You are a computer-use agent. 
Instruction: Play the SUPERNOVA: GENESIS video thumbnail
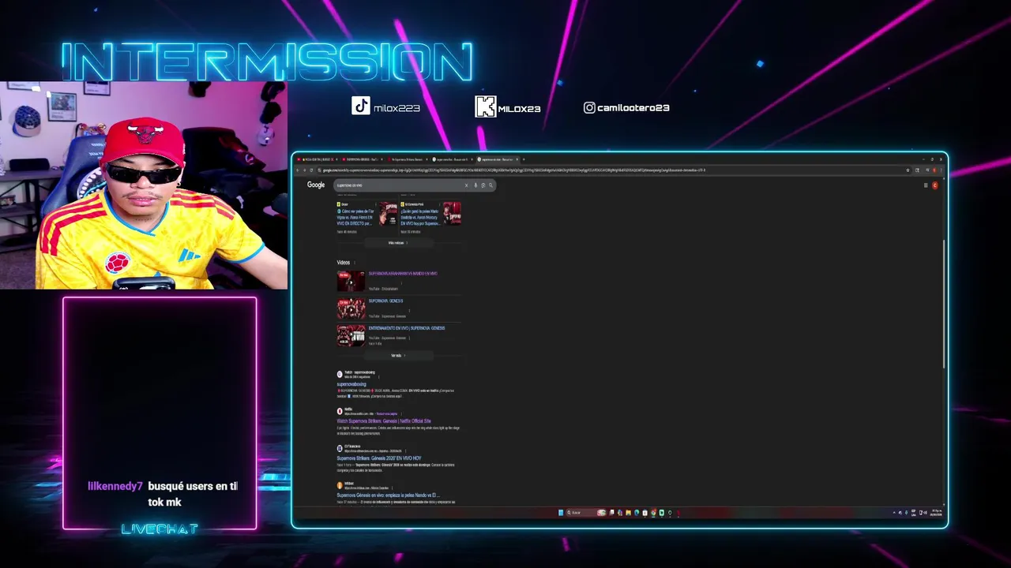pos(351,308)
